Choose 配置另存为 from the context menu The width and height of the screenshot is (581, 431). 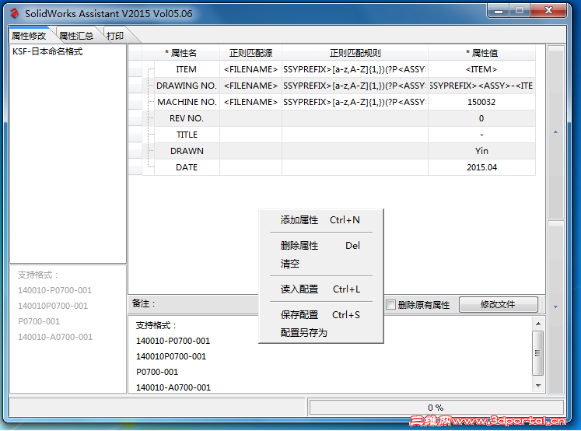(320, 333)
